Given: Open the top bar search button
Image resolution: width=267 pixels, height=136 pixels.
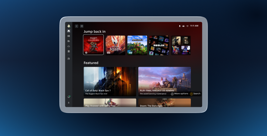Looking at the screenshot, I should click(82, 26).
